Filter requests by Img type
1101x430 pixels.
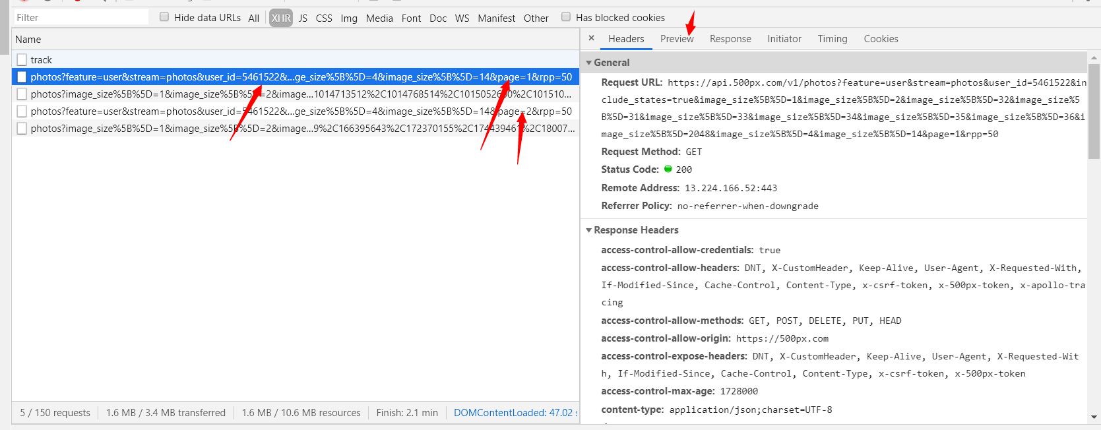coord(349,18)
